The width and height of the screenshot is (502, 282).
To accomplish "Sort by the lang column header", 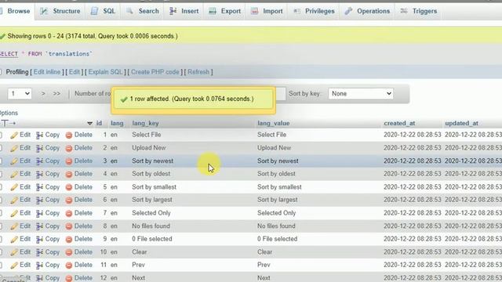I will coord(117,124).
